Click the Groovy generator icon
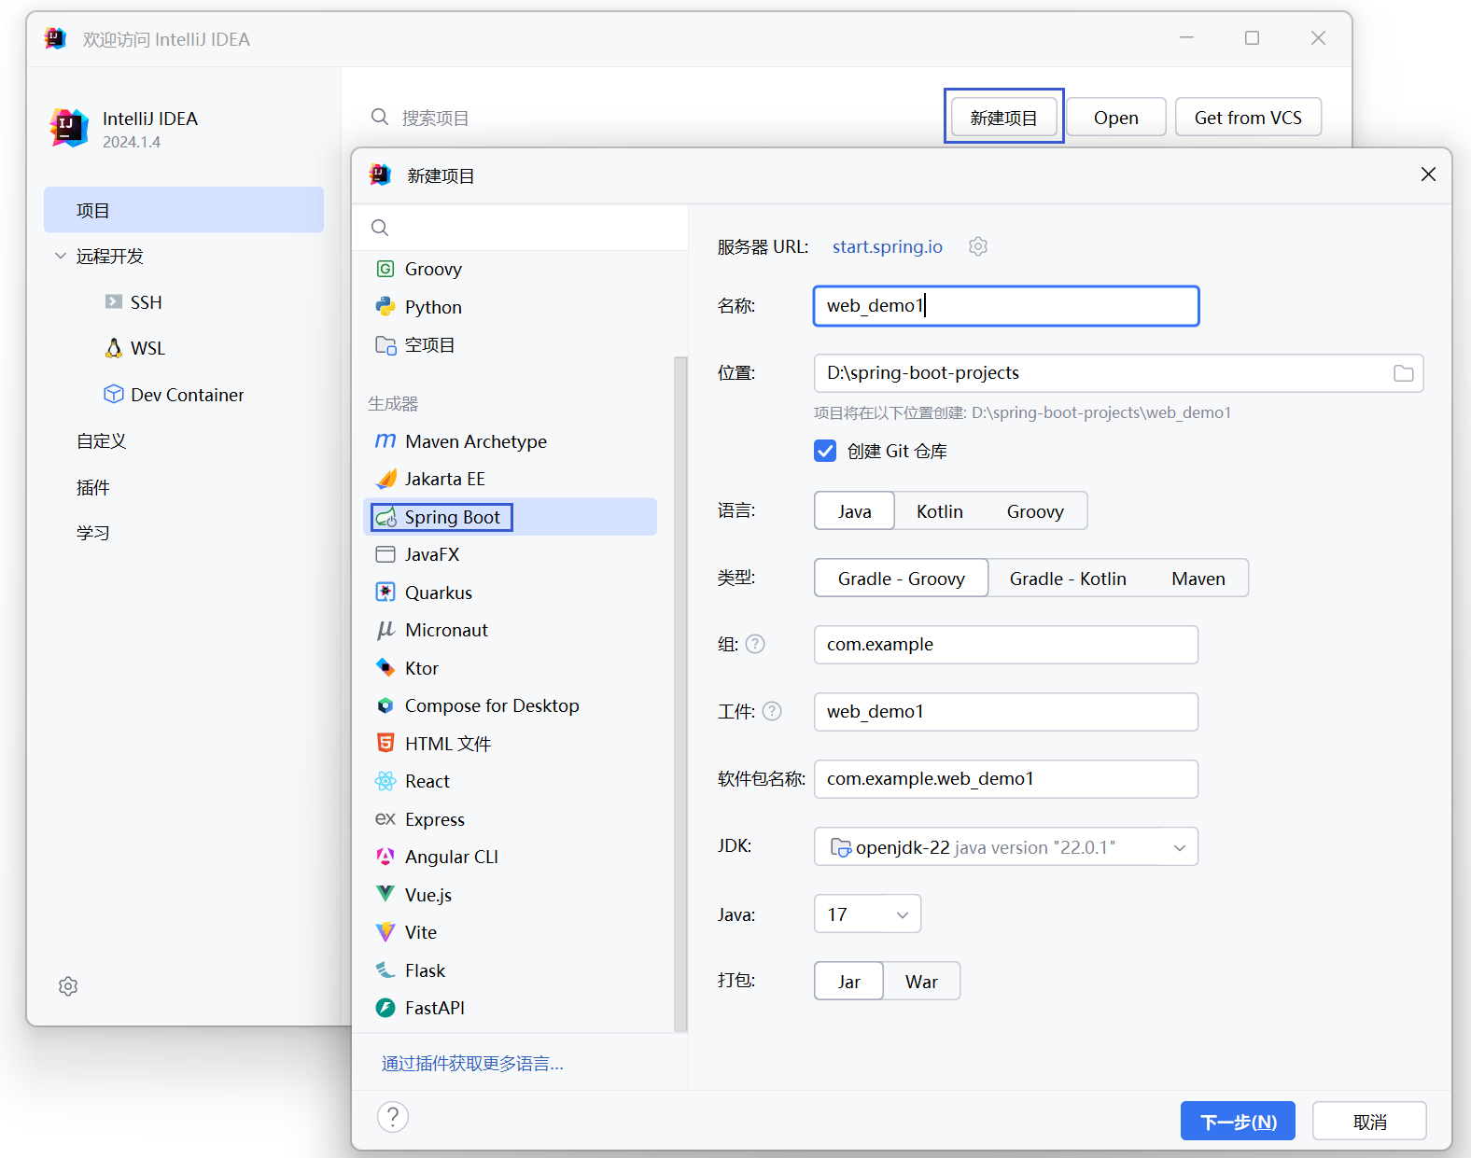Screen dimensions: 1471x1158 click(x=385, y=269)
